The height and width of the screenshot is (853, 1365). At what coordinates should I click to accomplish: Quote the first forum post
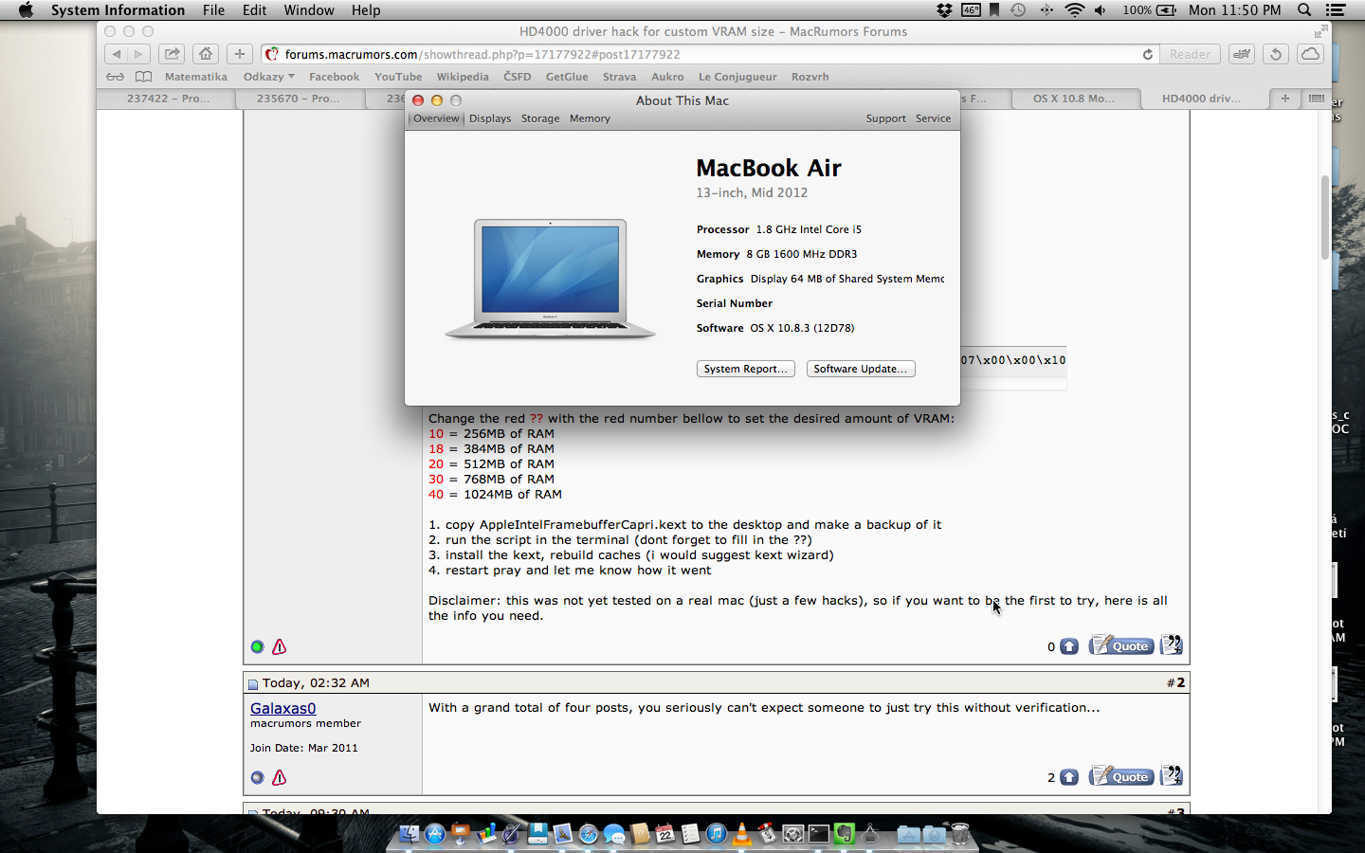click(1121, 645)
